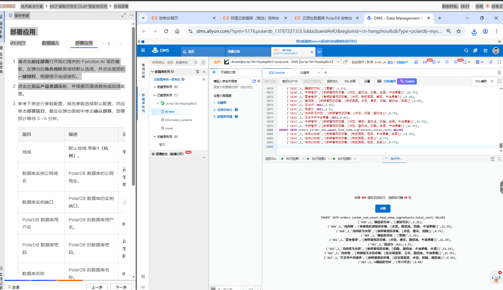Select the information_schema database
Image resolution: width=503 pixels, height=290 pixels.
(178, 120)
